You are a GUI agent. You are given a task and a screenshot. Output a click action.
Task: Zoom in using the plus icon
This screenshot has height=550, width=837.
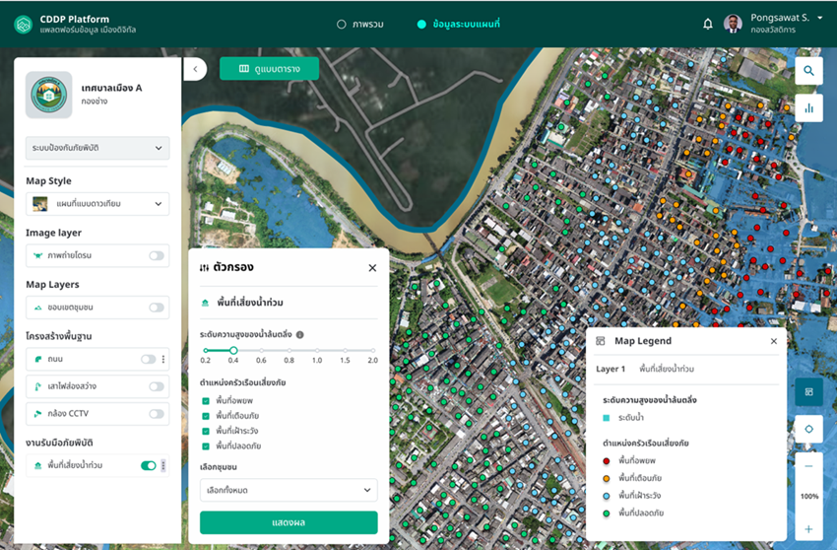(x=808, y=529)
